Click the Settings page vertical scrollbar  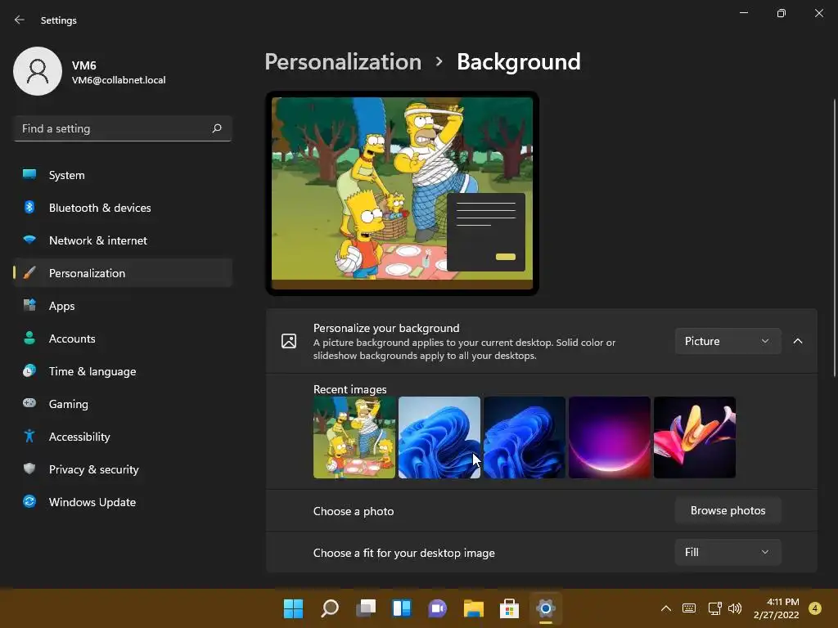point(834,238)
